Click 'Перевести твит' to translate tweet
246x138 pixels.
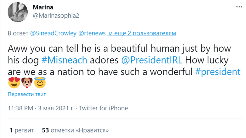(27, 94)
